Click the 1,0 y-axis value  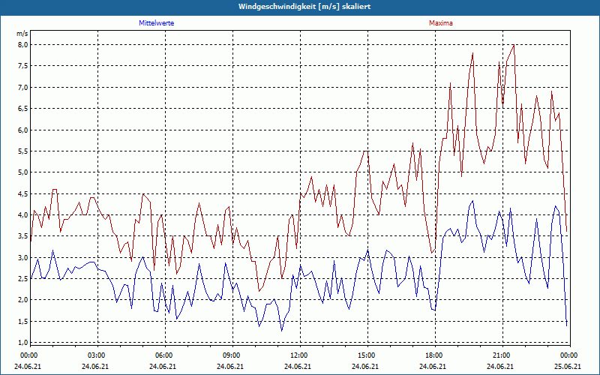click(23, 342)
